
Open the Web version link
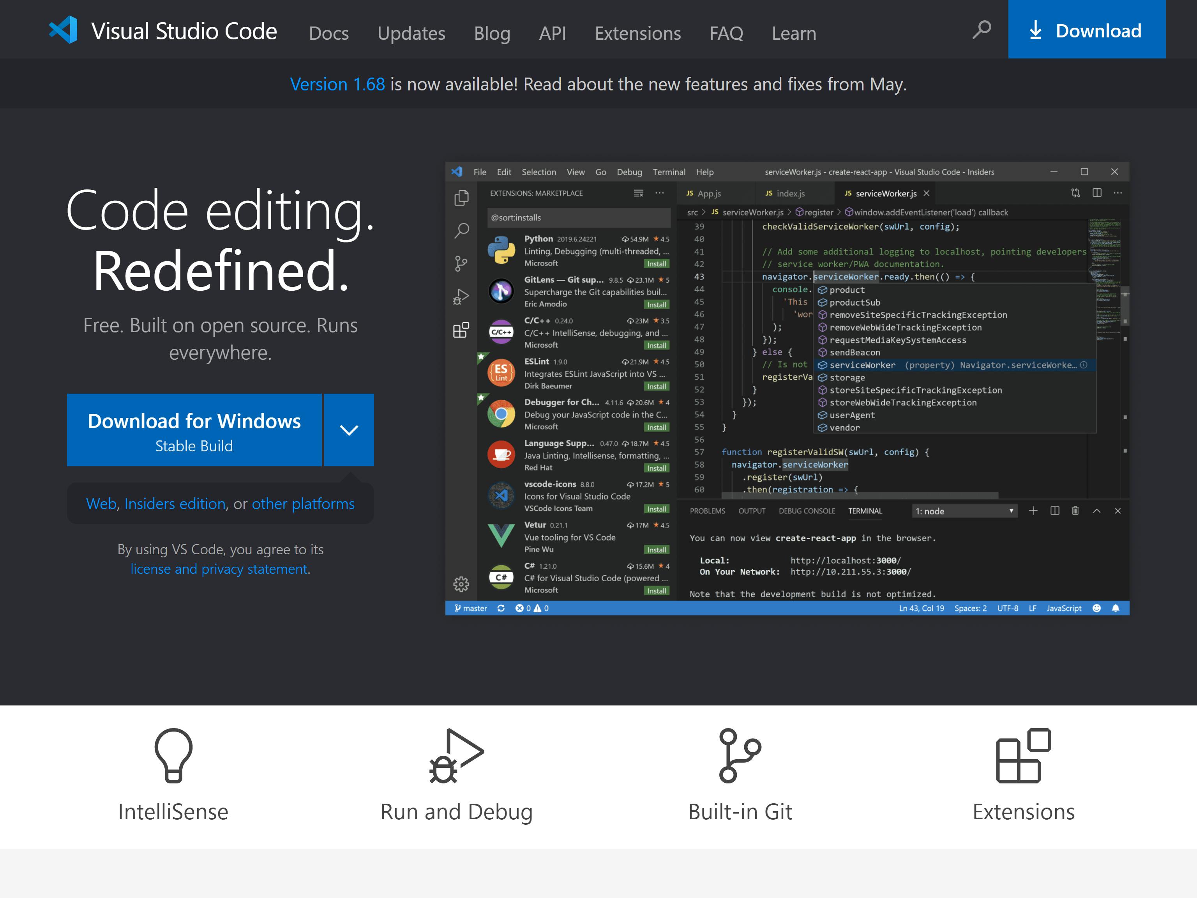click(101, 504)
